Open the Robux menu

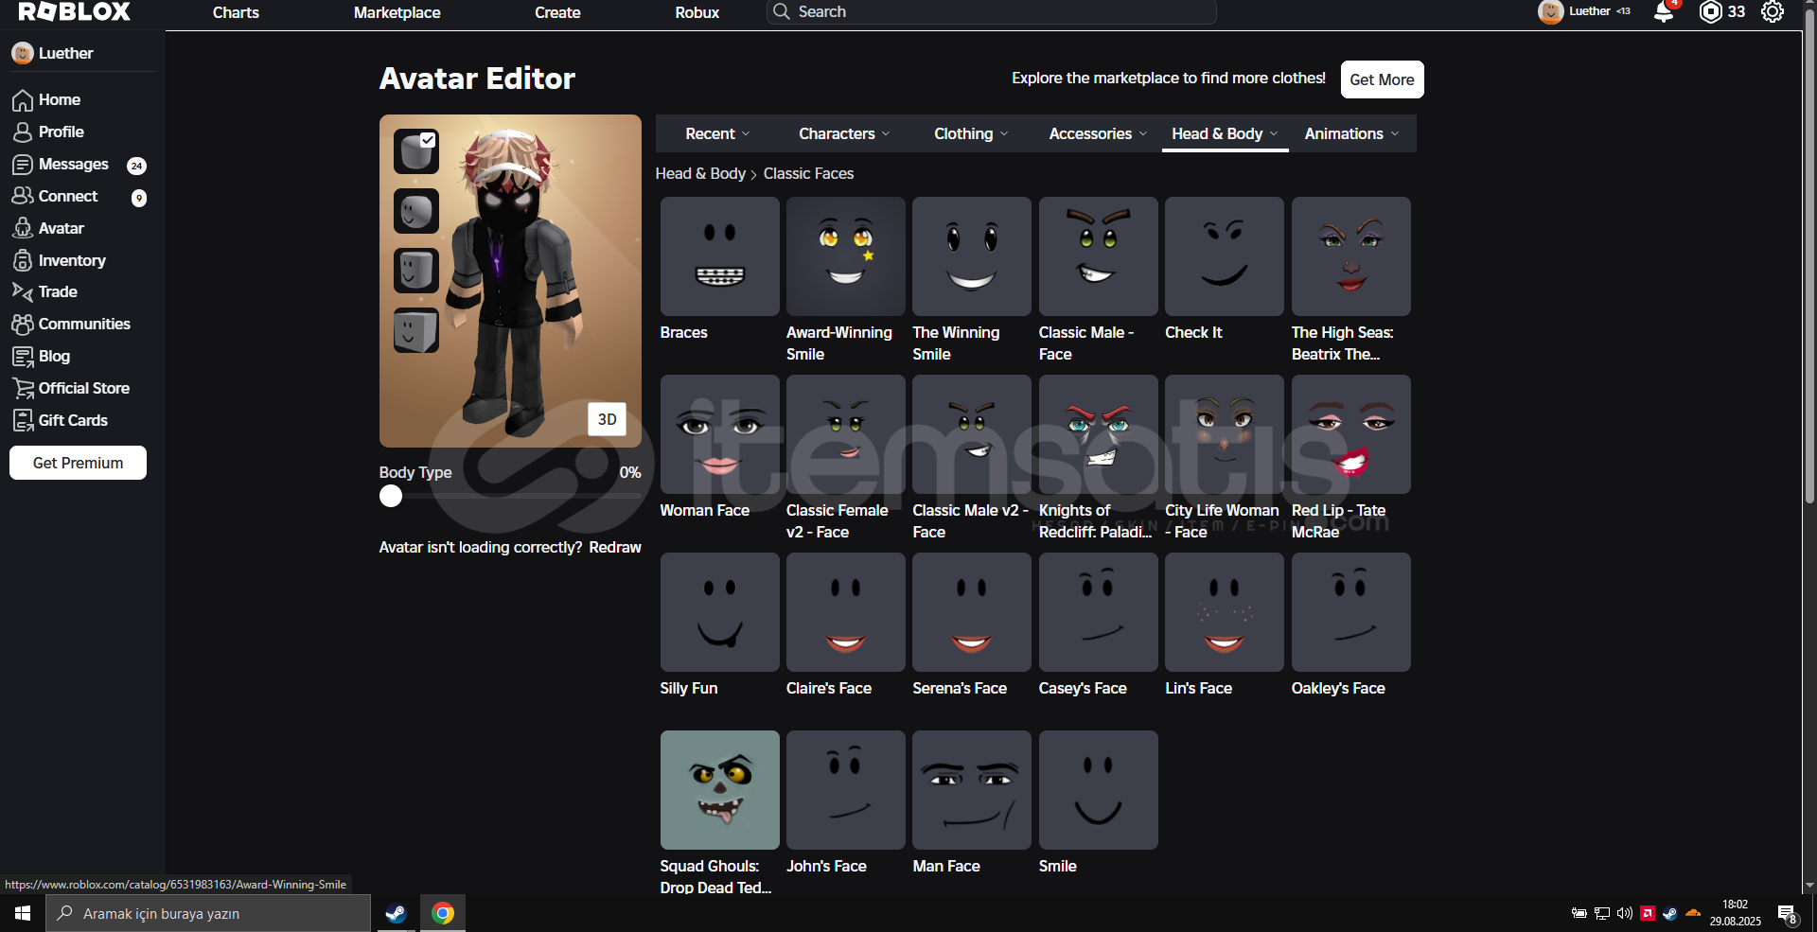pos(697,12)
